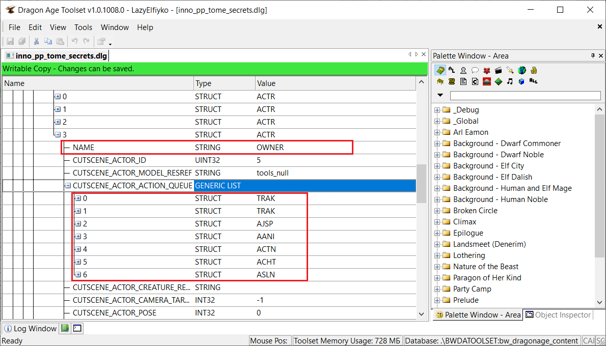Click the properties toolbar icon
This screenshot has width=606, height=346.
pos(101,41)
